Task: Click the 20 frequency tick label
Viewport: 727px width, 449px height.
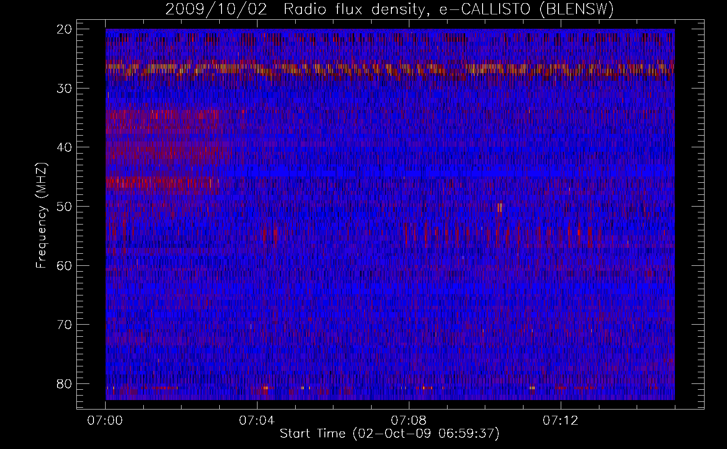Action: pyautogui.click(x=65, y=29)
